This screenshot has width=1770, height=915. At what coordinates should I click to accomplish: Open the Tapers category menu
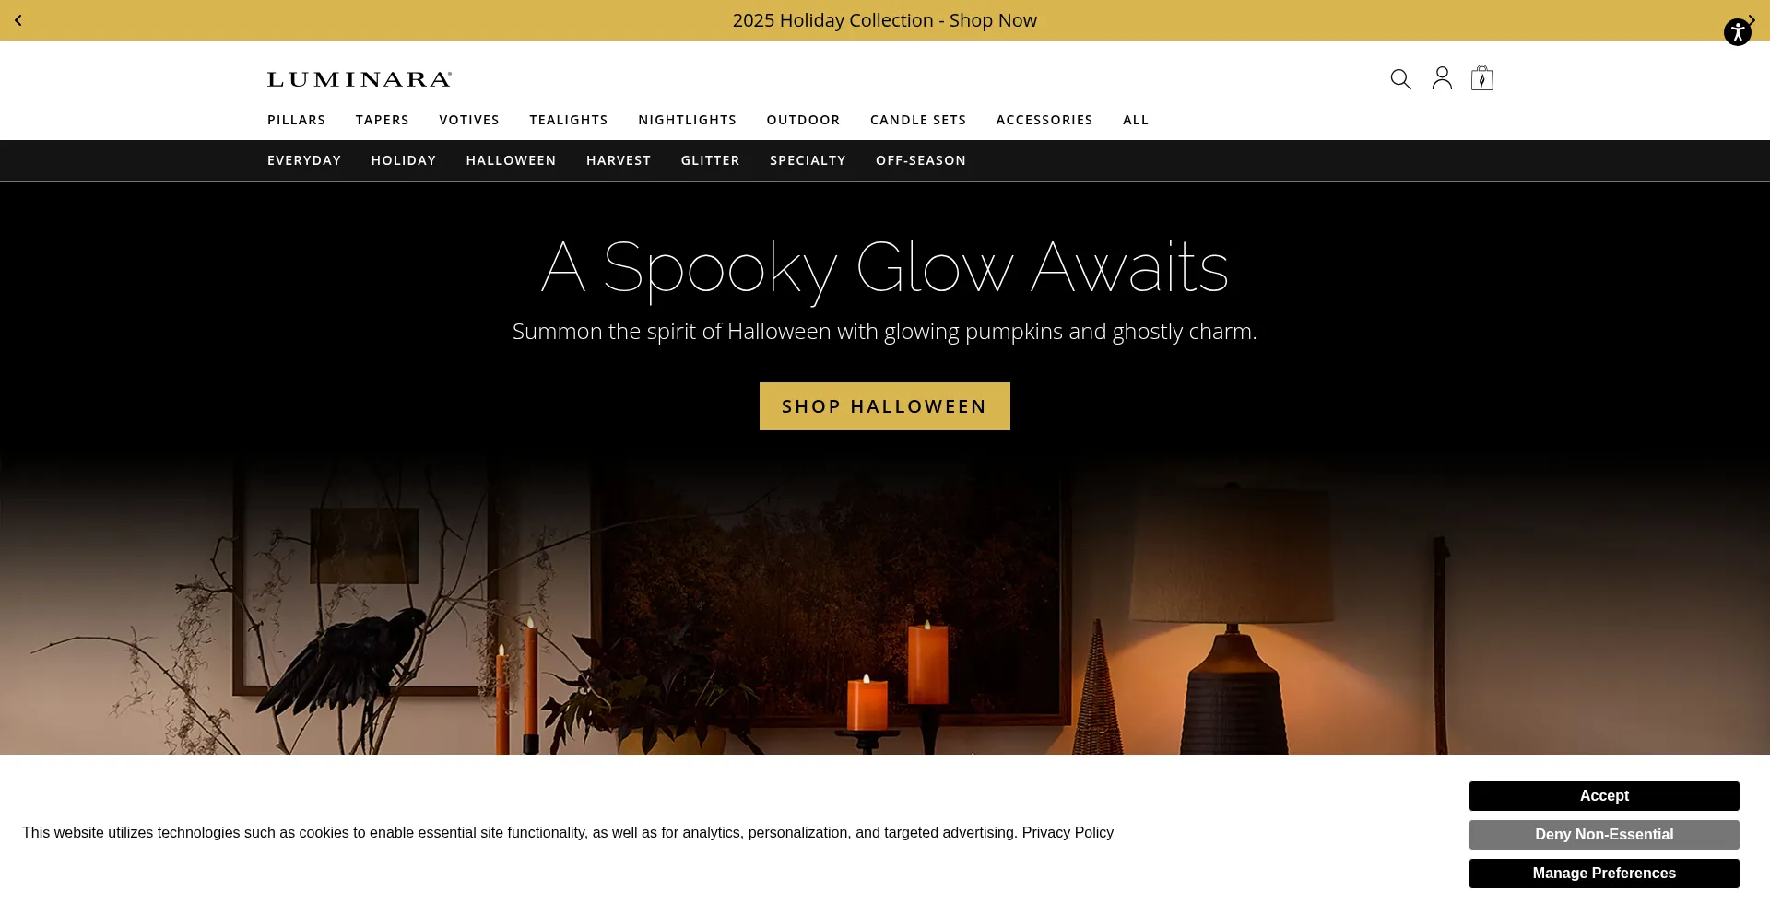coord(382,120)
